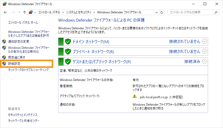Click the yellow warning icon by psh-local.psoft.co.jp
Screen dimensions: 223x128
point(134,96)
